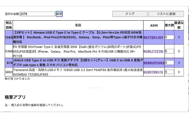The width and height of the screenshot is (189, 118).
Task: Click the 解が見つかりました status message
Action: (17, 79)
